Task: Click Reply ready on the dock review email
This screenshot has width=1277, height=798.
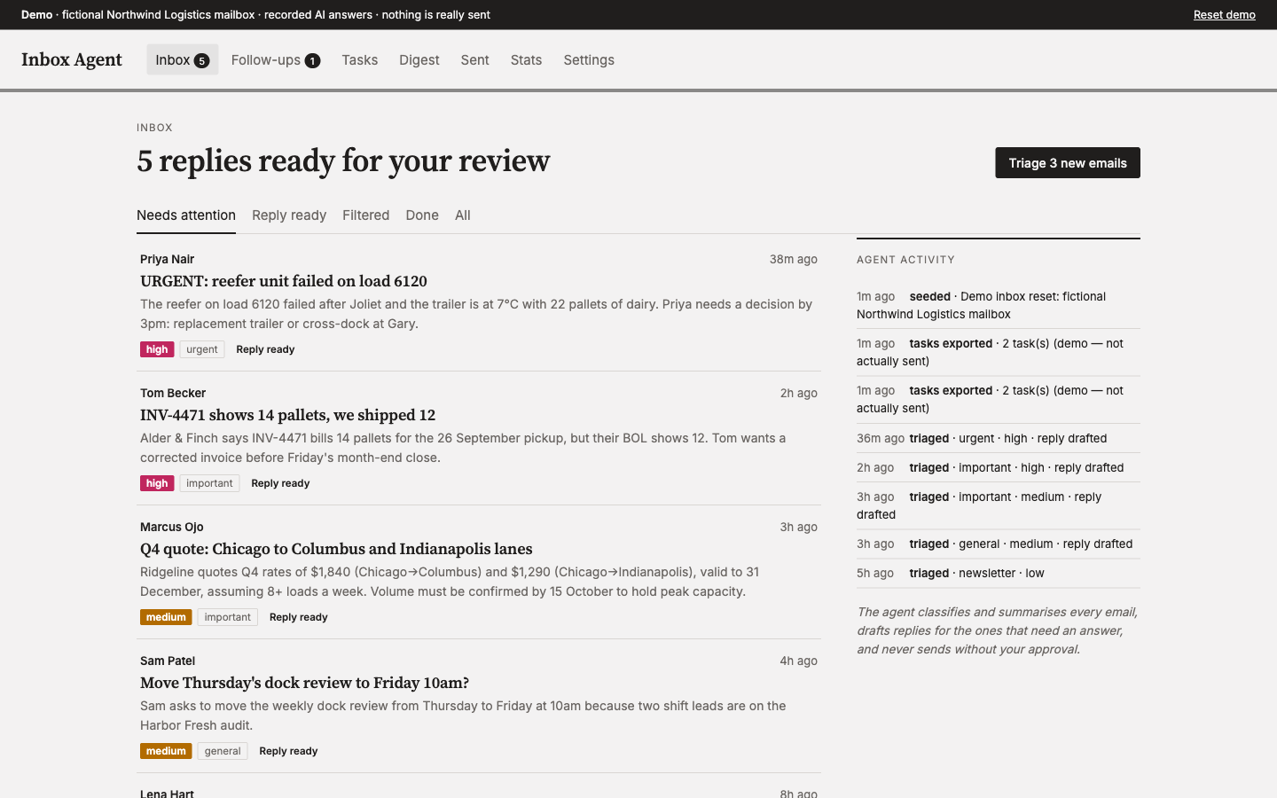Action: tap(288, 751)
